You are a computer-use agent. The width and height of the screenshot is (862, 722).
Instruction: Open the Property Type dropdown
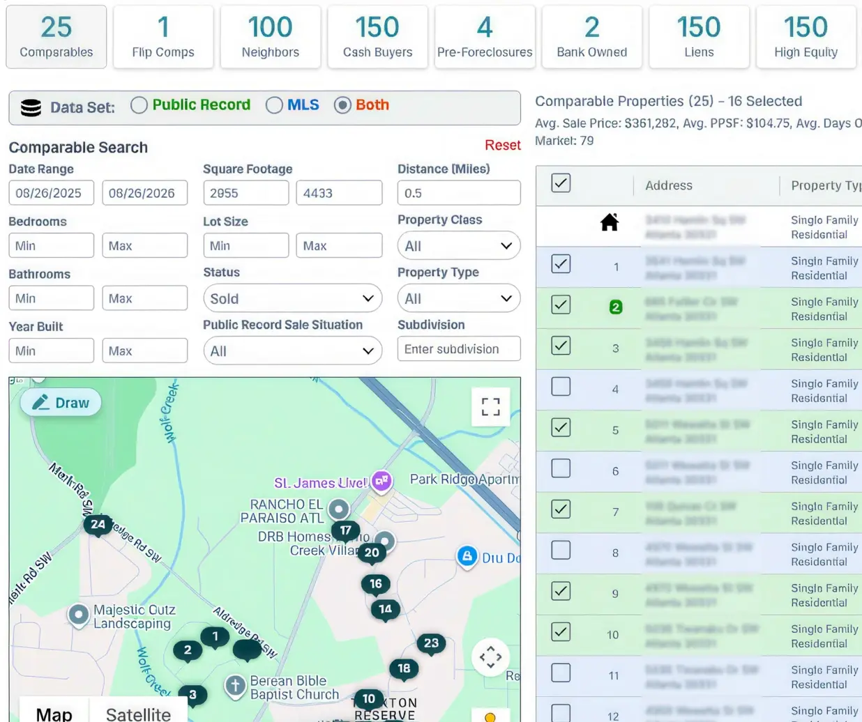tap(459, 299)
